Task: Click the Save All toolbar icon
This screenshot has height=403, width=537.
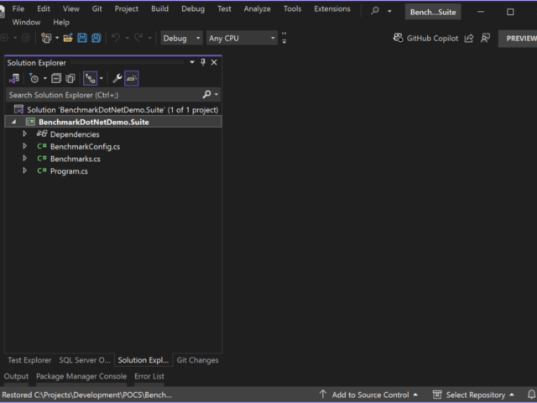Action: [x=96, y=39]
